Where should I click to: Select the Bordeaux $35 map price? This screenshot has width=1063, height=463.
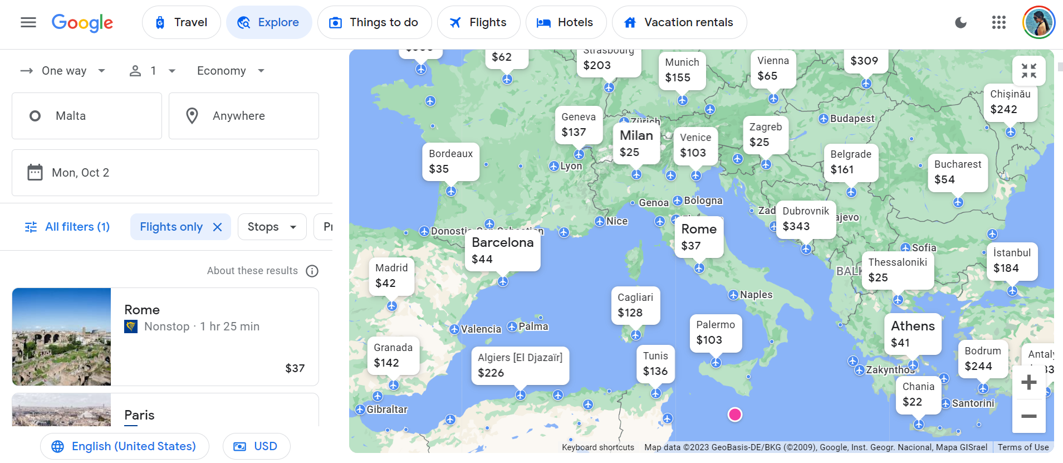click(450, 162)
